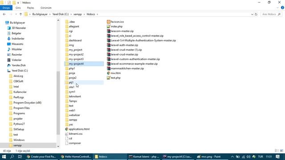Click xampp in address breadcrumb
This screenshot has width=285, height=160.
(x=77, y=14)
